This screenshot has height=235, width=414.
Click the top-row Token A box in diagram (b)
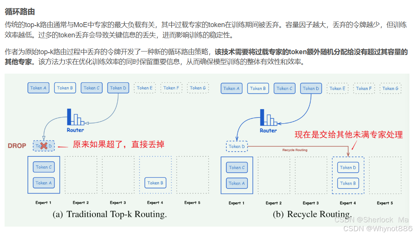click(x=232, y=88)
